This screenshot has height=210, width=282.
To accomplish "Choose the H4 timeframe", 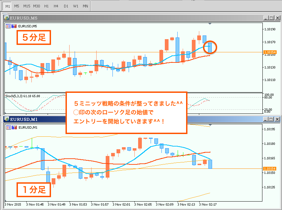I will [x=56, y=6].
